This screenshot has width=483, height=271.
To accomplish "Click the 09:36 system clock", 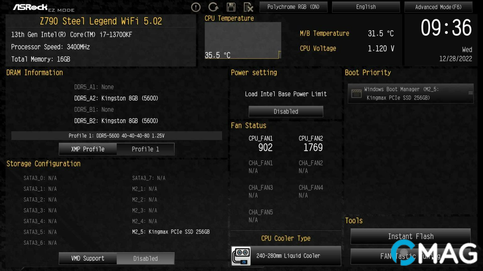I will pyautogui.click(x=446, y=28).
